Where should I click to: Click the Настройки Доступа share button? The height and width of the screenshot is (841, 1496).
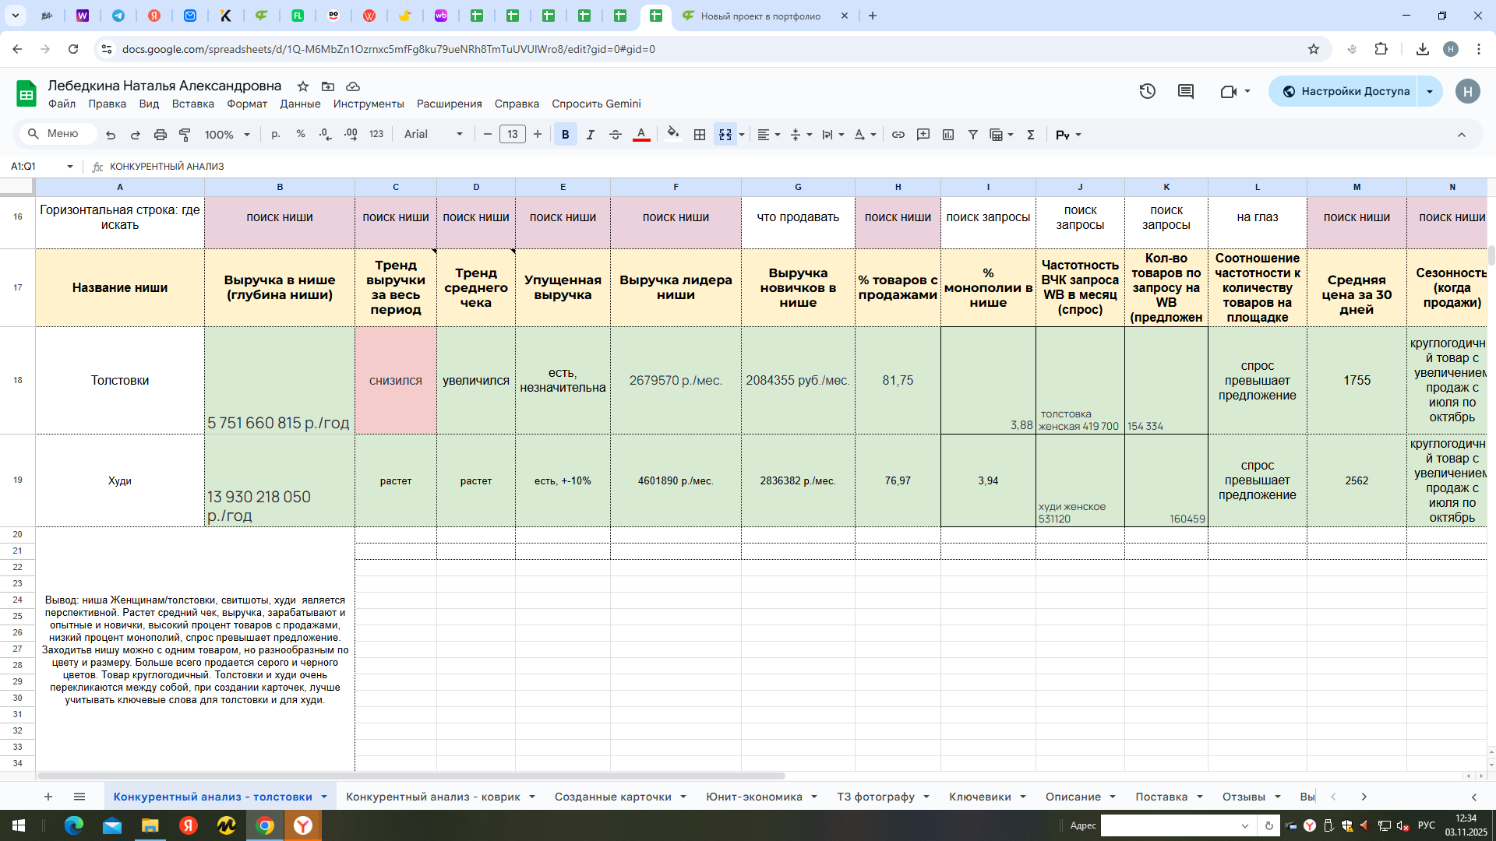[1345, 91]
